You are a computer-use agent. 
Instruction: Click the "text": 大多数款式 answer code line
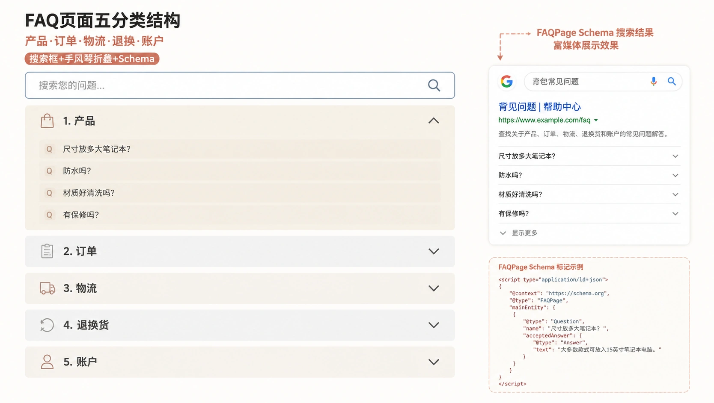pos(597,350)
